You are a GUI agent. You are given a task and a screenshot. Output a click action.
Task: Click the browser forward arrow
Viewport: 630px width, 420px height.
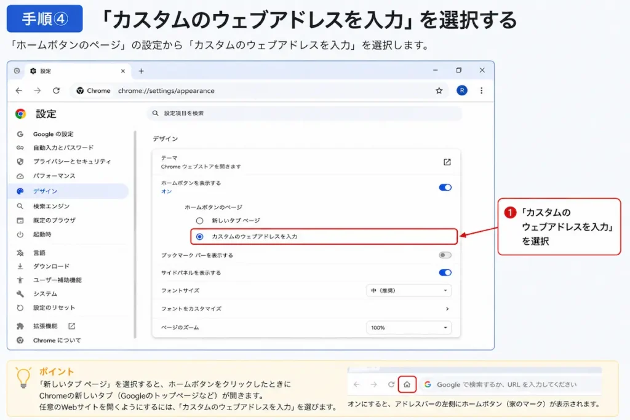click(38, 91)
